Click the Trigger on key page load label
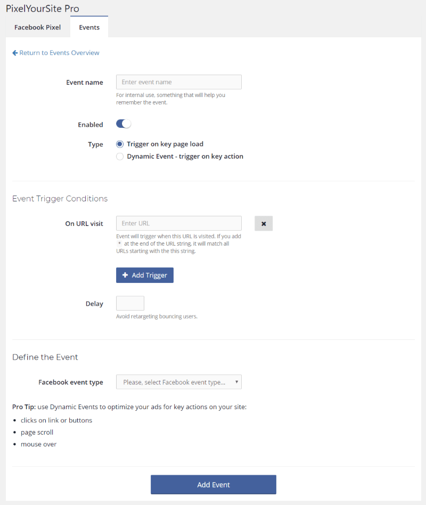The image size is (426, 505). pos(165,144)
